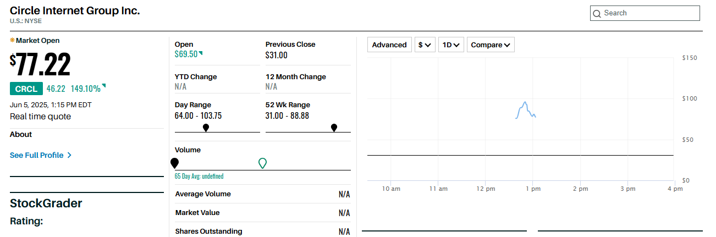Click the price line peak on chart

(x=525, y=102)
